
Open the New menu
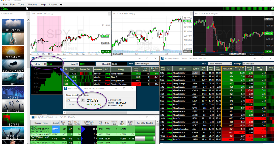[x=12, y=5]
